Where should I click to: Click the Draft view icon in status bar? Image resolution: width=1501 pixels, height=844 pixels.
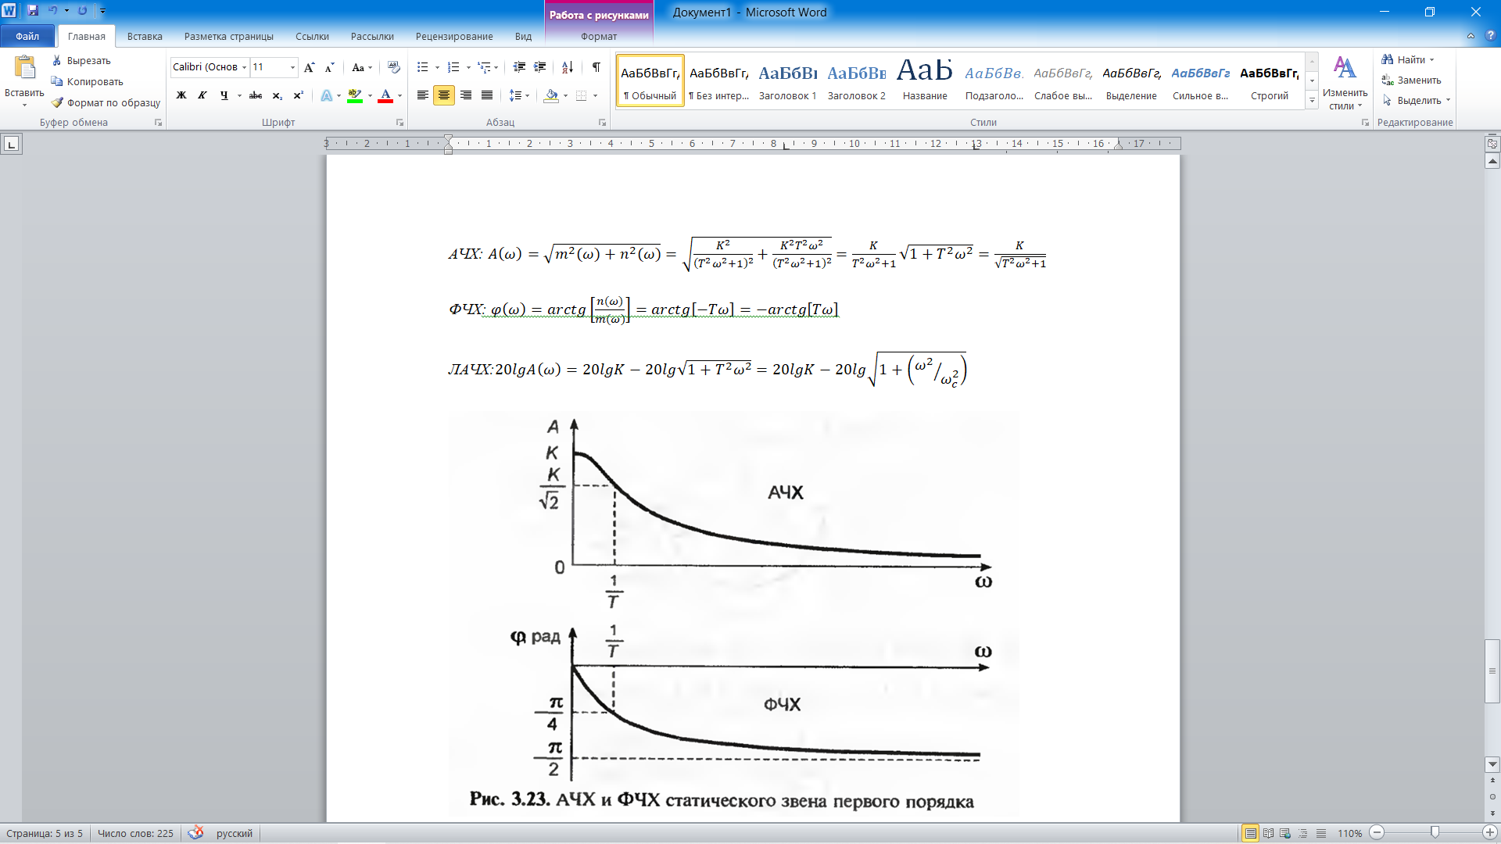(x=1321, y=833)
